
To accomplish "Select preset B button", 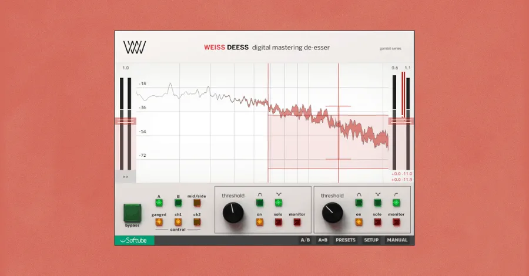I will click(x=178, y=203).
